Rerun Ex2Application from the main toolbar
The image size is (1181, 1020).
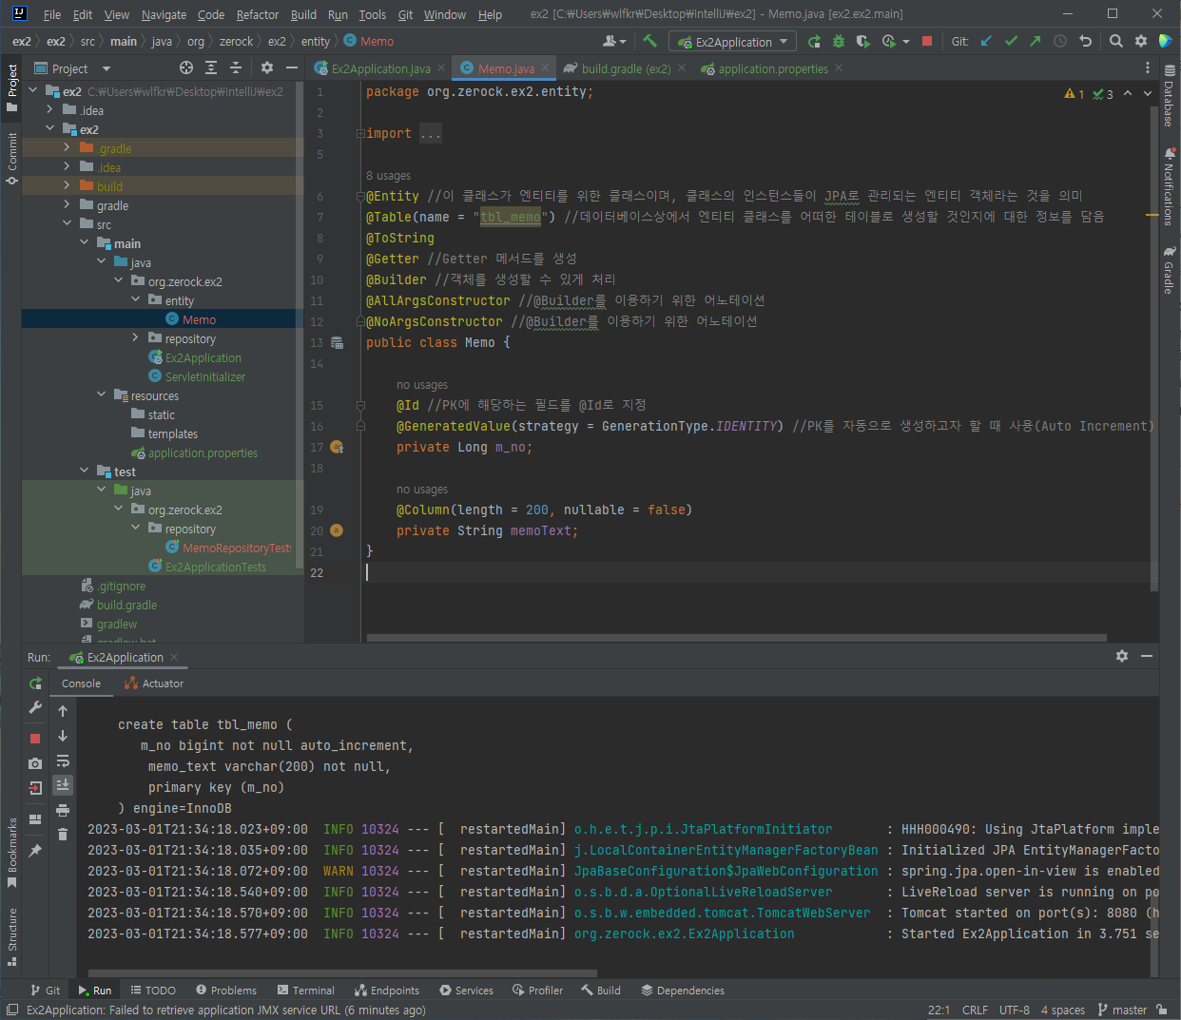(814, 41)
